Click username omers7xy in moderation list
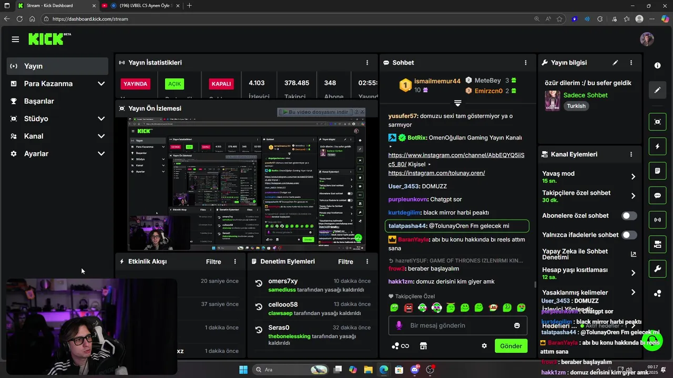Screen dimensions: 673x378 pos(283,281)
